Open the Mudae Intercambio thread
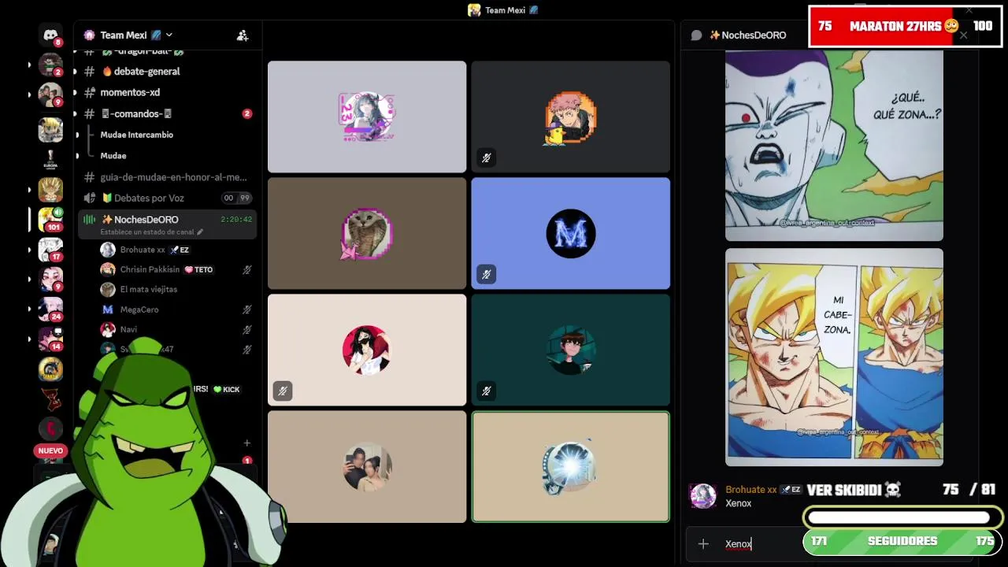The width and height of the screenshot is (1008, 567). pyautogui.click(x=136, y=135)
